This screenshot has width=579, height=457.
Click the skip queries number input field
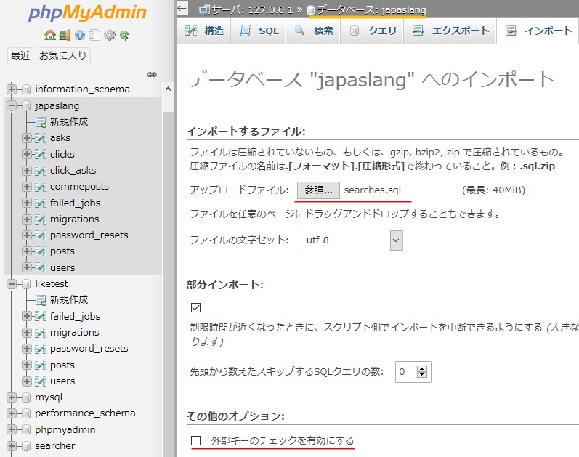click(405, 372)
